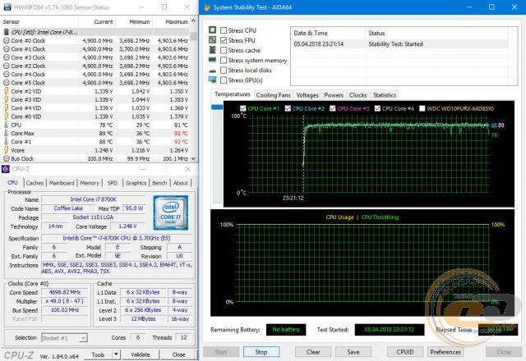526x361 pixels.
Task: Click the FPU icon beside Stress FPU
Action: [x=212, y=40]
